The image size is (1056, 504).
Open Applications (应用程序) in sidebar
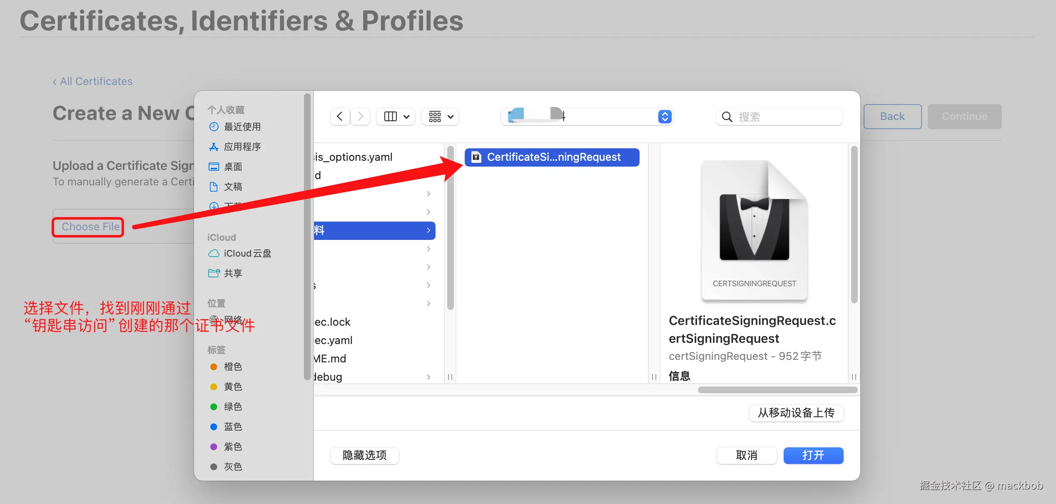[242, 147]
